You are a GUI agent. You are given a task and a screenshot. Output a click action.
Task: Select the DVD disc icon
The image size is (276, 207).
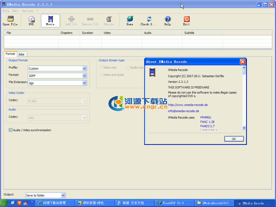click(x=31, y=20)
